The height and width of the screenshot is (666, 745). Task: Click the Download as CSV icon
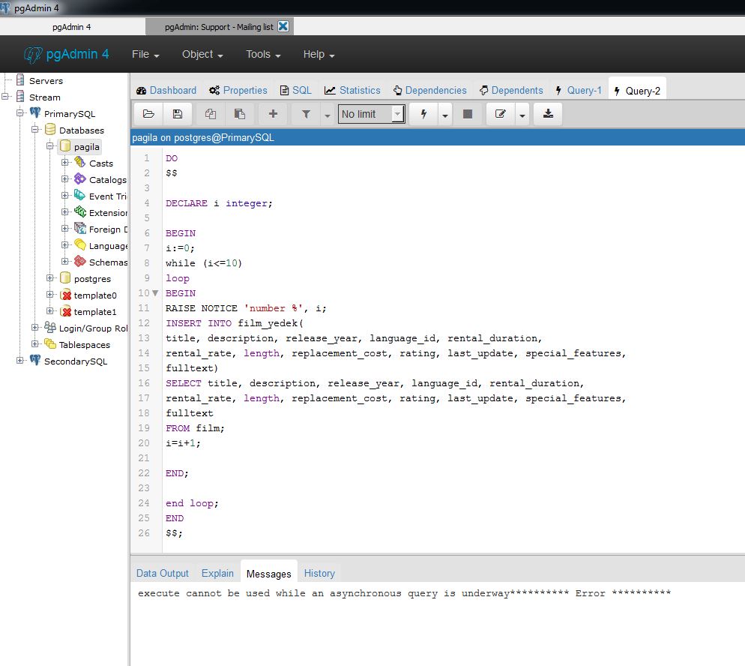click(548, 114)
